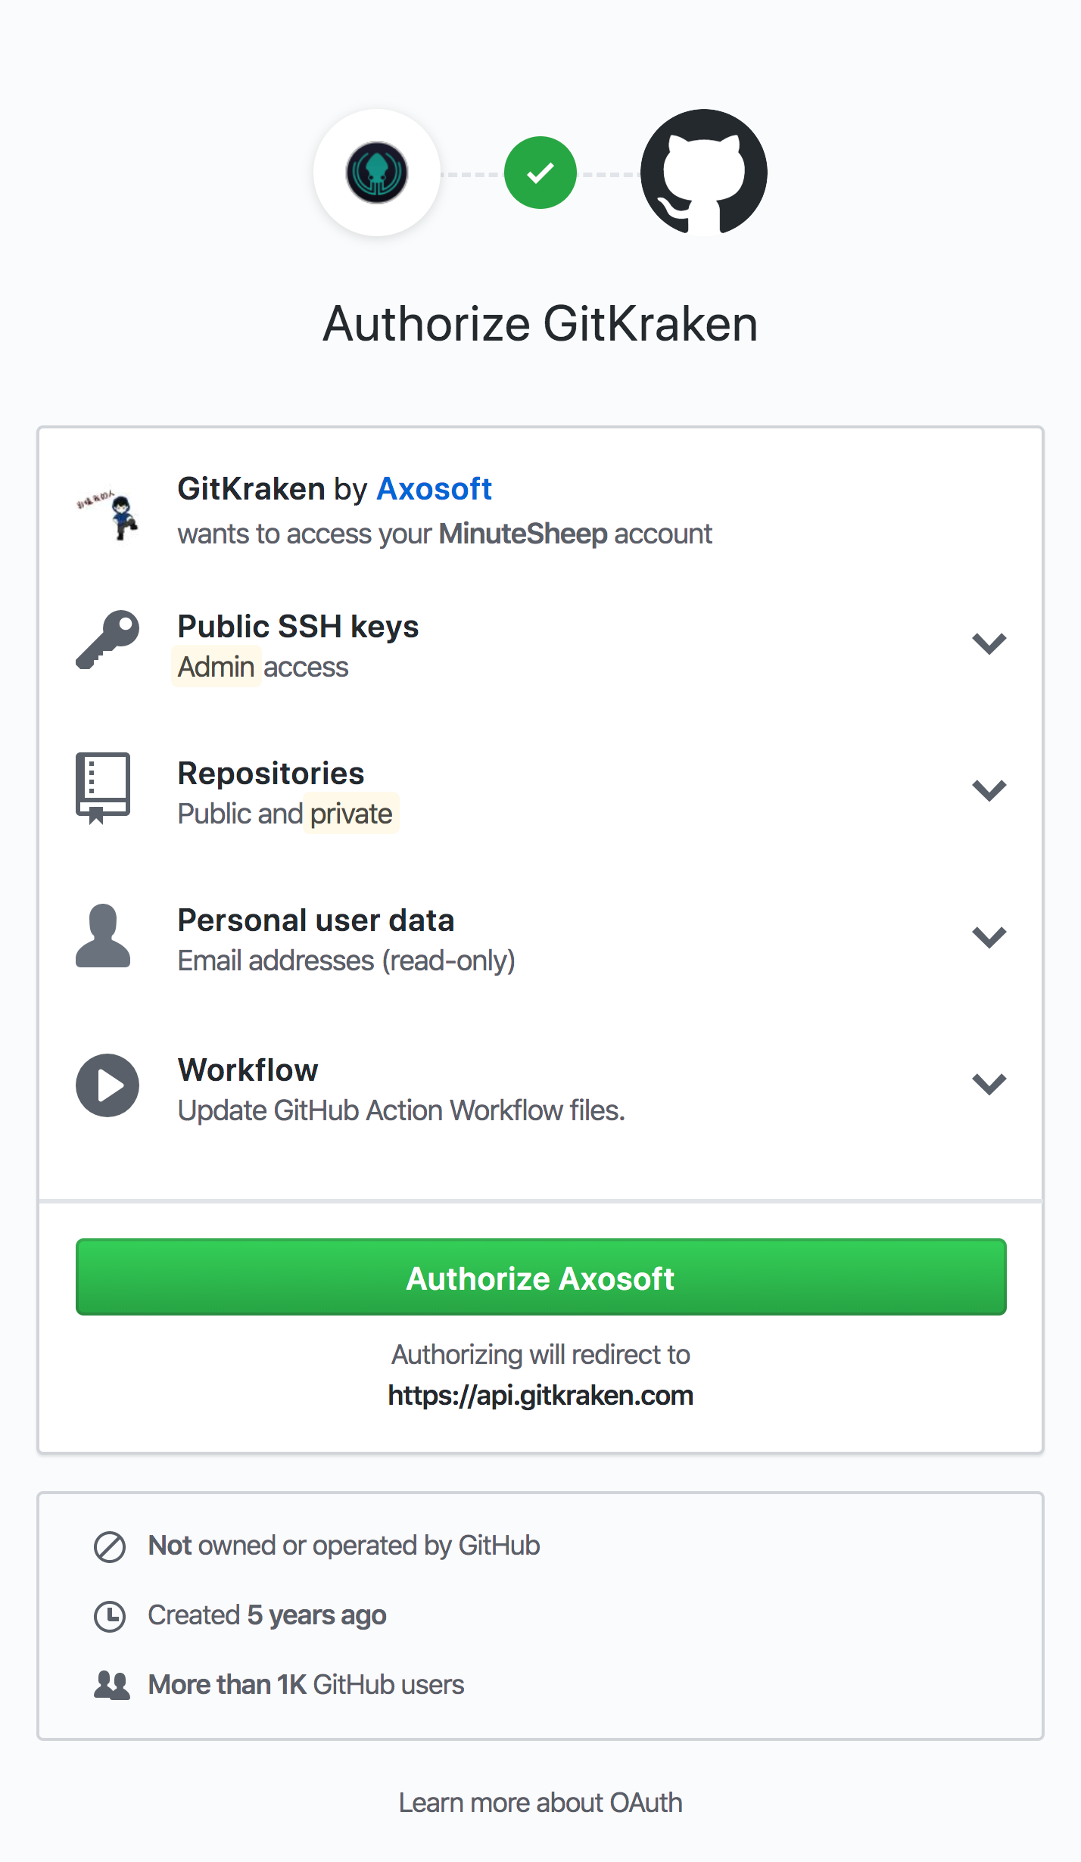Screen dimensions: 1081x1862
Task: Click the Public SSH keys heading
Action: (298, 627)
